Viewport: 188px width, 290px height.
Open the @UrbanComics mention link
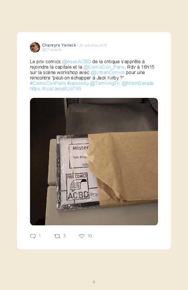coord(108,72)
